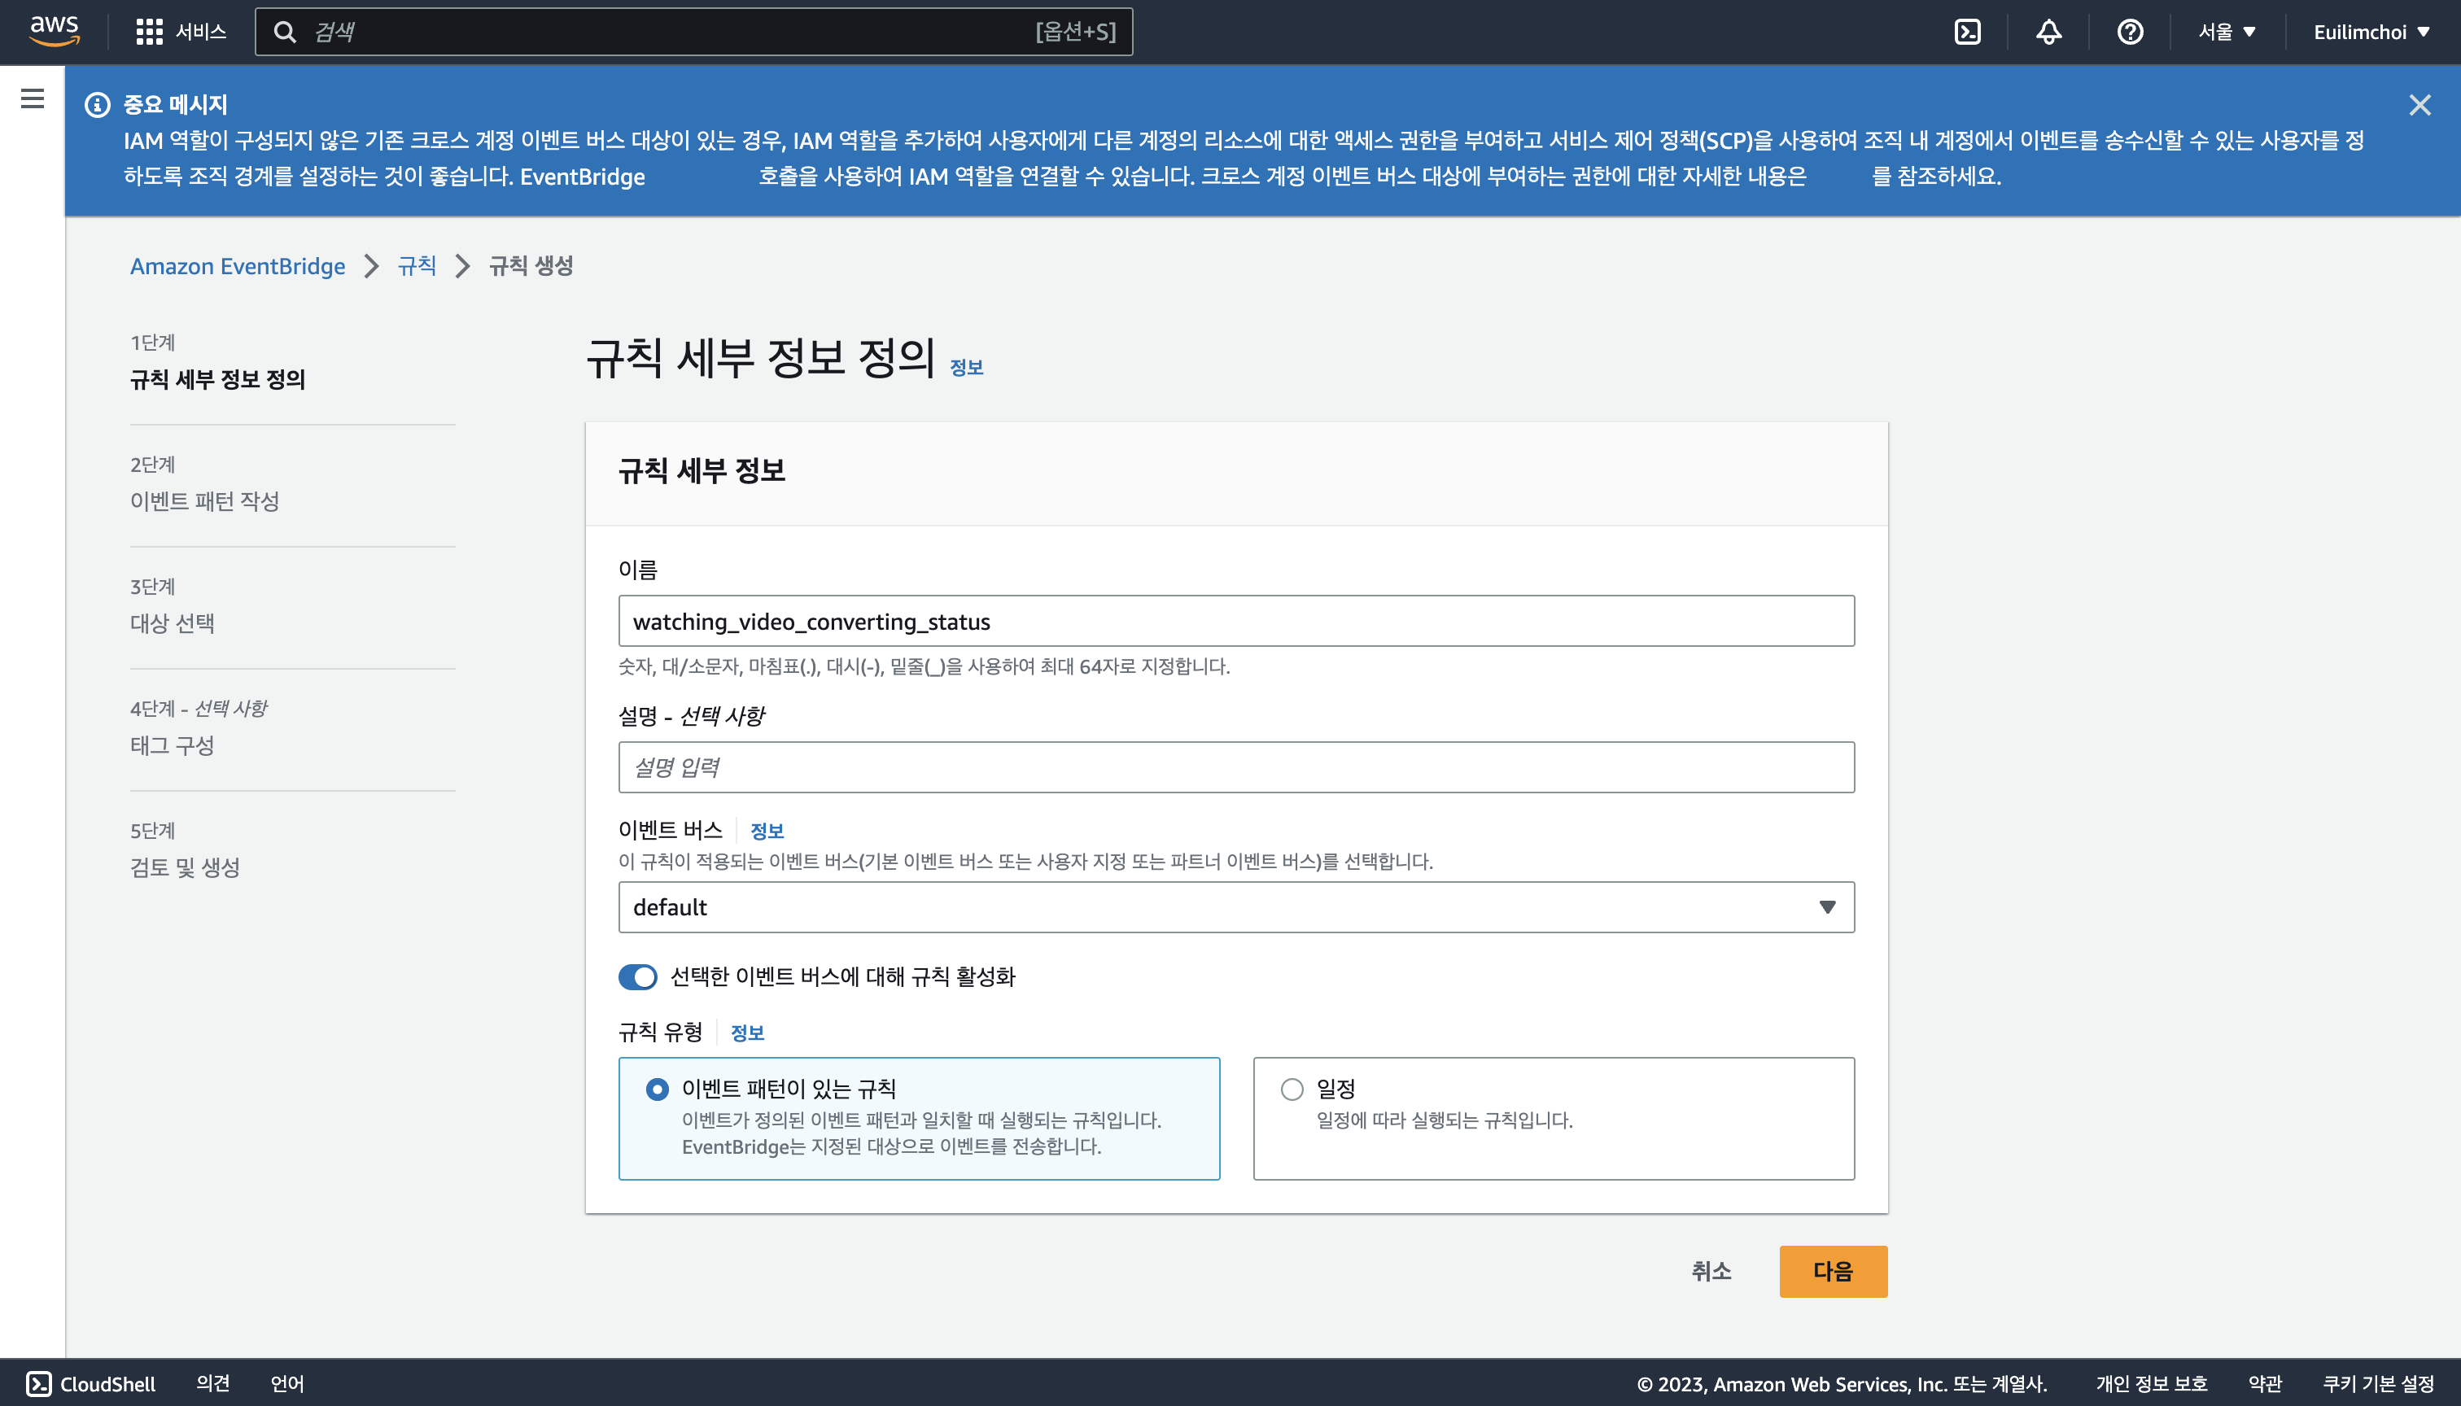Select step 4 tag configuration
This screenshot has height=1406, width=2461.
coord(172,744)
